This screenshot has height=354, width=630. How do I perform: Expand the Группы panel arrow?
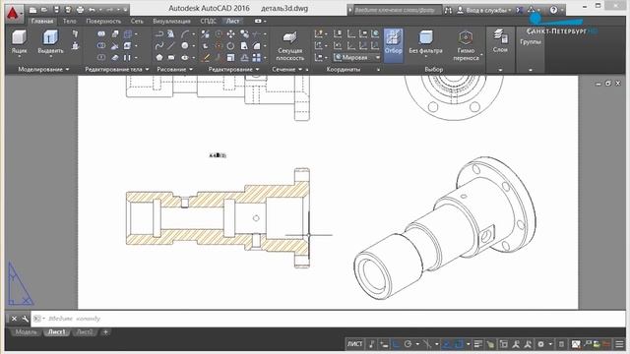(531, 70)
